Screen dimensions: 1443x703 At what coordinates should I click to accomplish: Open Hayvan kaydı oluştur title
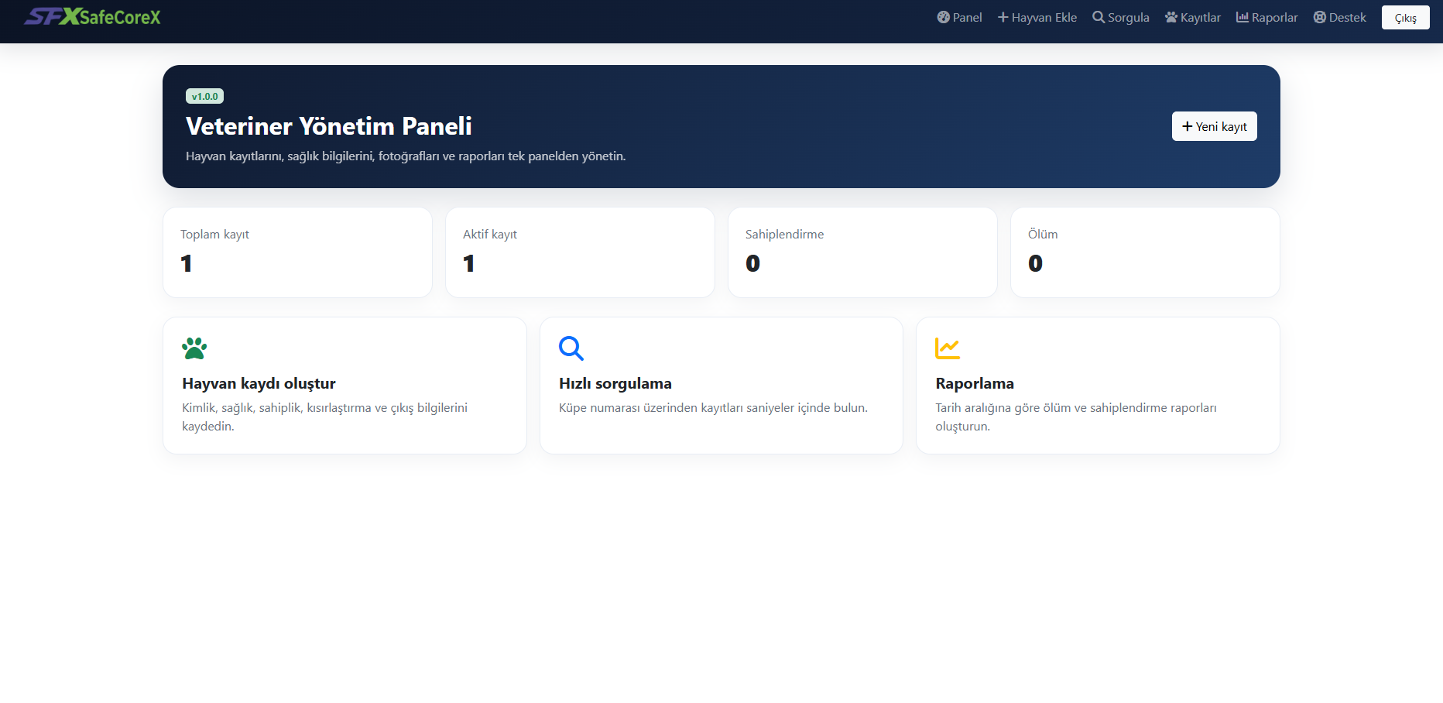259,383
